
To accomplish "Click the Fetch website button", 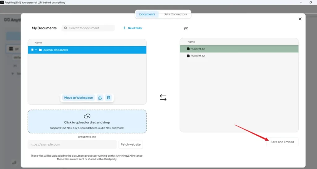I will (x=131, y=144).
